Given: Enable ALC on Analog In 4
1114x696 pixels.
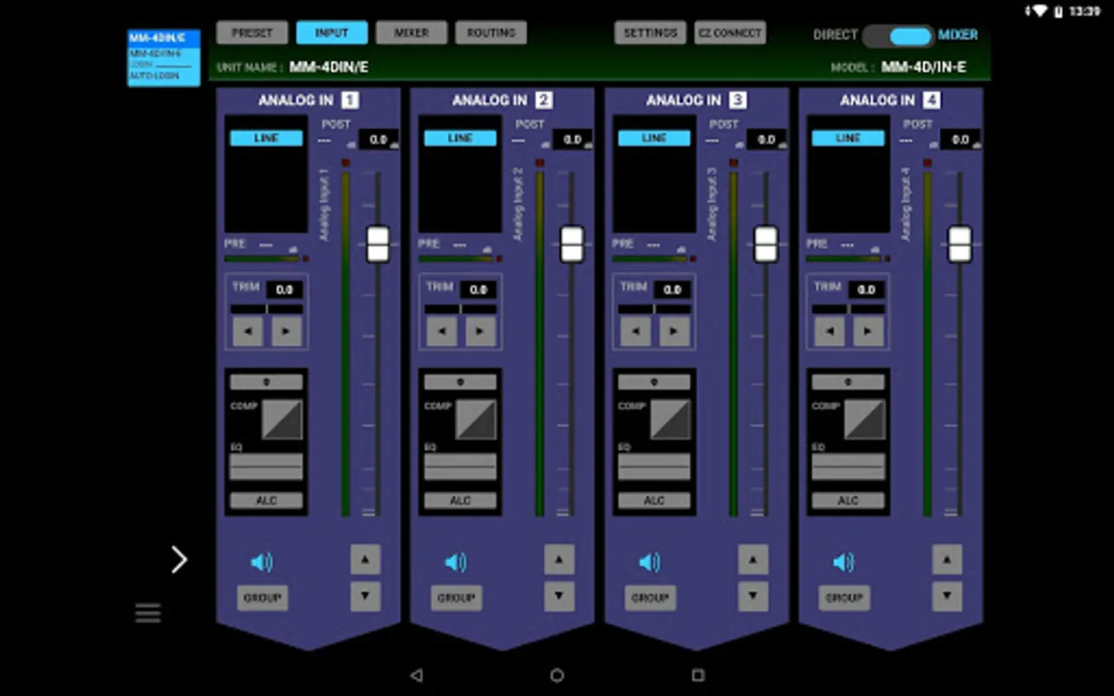Looking at the screenshot, I should pyautogui.click(x=849, y=500).
